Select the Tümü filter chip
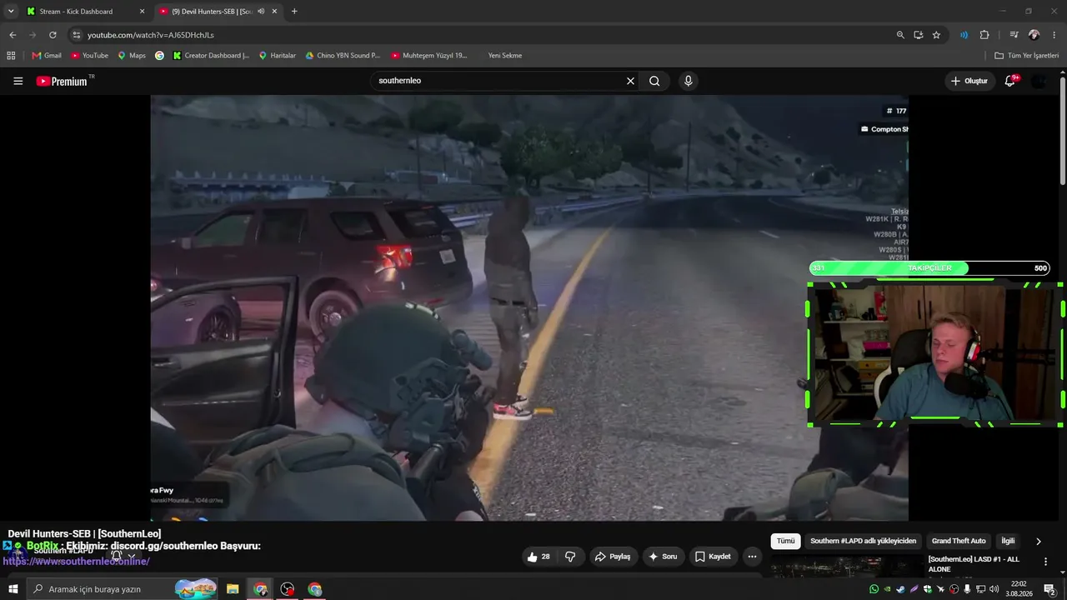This screenshot has width=1067, height=600. point(786,541)
